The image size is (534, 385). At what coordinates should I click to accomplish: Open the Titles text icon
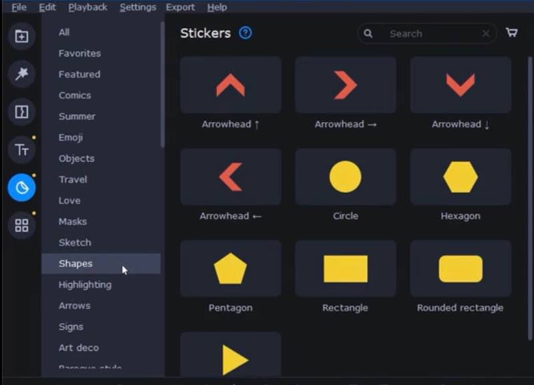click(21, 150)
